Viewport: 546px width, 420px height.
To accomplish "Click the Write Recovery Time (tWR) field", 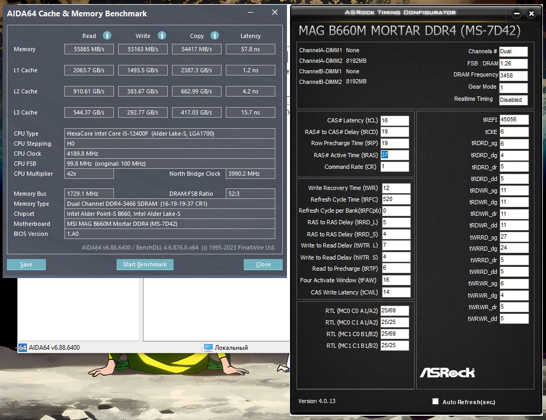I will [396, 188].
